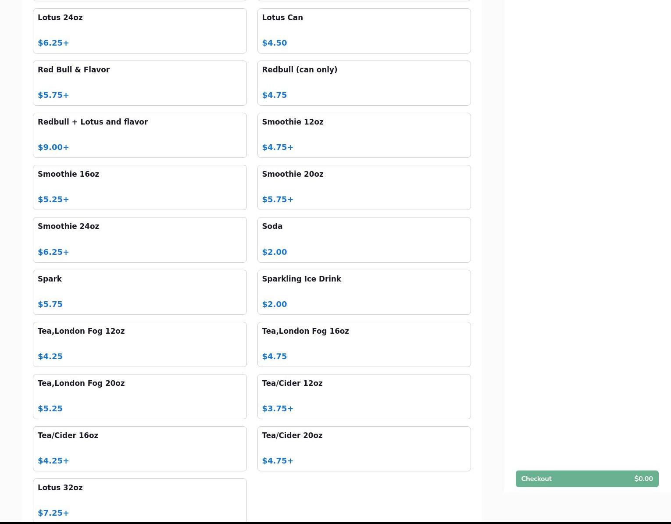
Task: Open Redbull + Lotus and flavor item
Action: 139,135
